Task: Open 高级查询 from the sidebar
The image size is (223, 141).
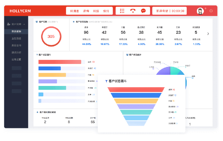Action: pyautogui.click(x=16, y=45)
